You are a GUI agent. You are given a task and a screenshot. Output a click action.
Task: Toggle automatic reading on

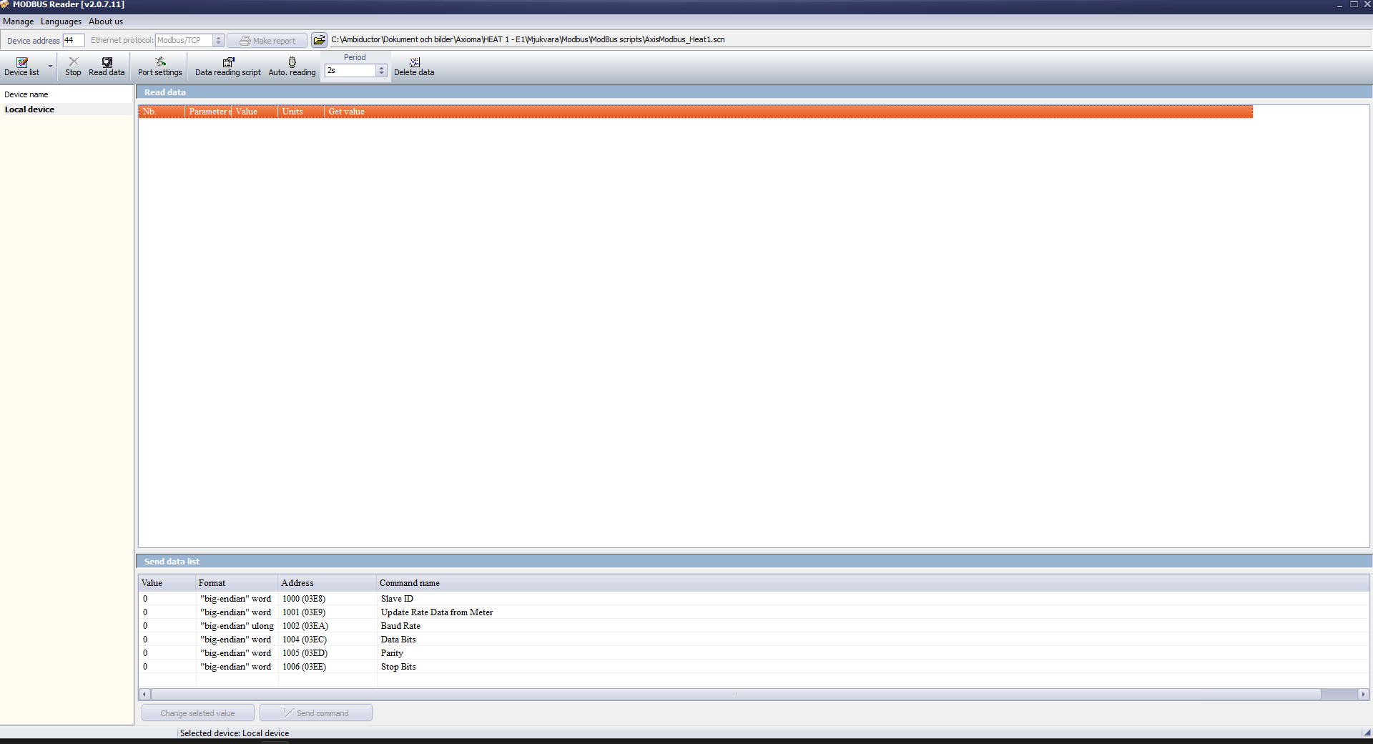[x=292, y=67]
